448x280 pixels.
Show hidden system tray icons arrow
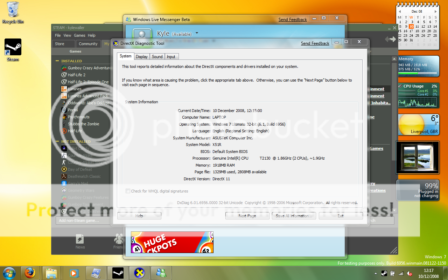(x=376, y=273)
